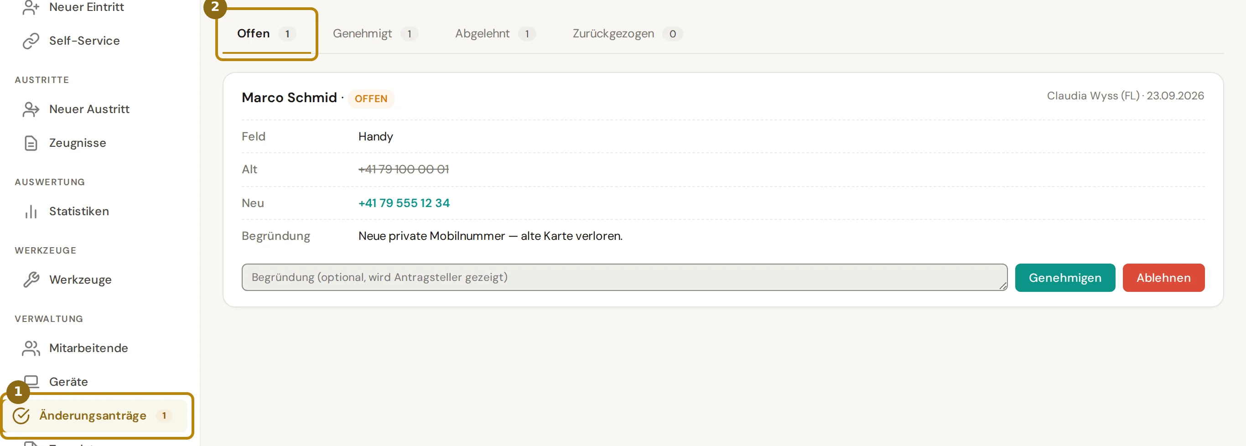Open the Genehmigt tab
This screenshot has height=446, width=1246.
[375, 34]
